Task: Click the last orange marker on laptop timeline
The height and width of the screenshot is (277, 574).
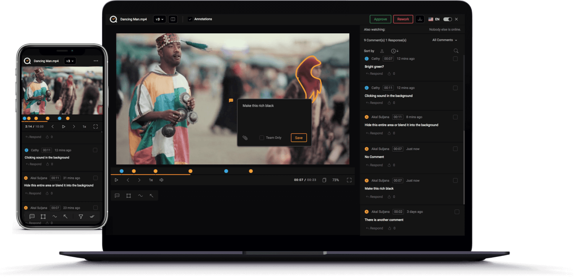Action: tap(251, 171)
